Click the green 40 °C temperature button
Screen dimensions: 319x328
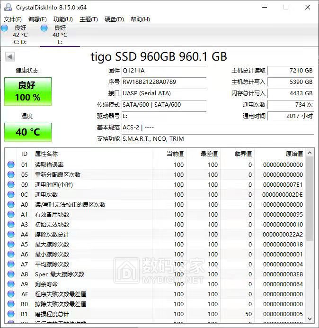[28, 132]
